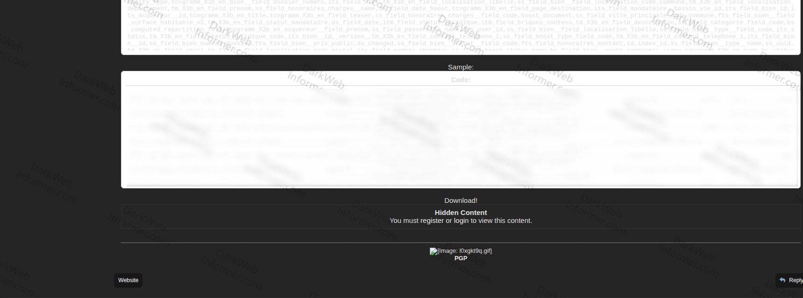Click the Reply button
The image size is (803, 298).
point(789,280)
